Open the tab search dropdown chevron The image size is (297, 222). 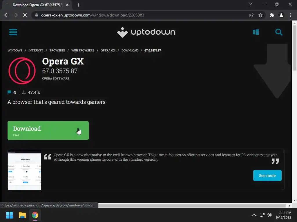pyautogui.click(x=250, y=4)
